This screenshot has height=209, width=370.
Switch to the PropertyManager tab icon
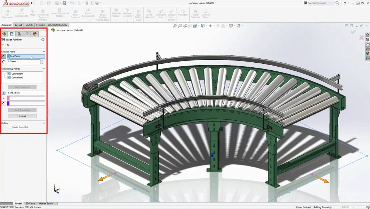(x=12, y=34)
